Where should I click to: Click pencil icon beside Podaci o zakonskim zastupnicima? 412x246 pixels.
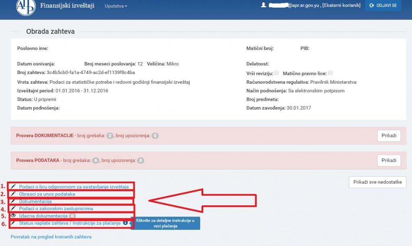[x=13, y=208]
